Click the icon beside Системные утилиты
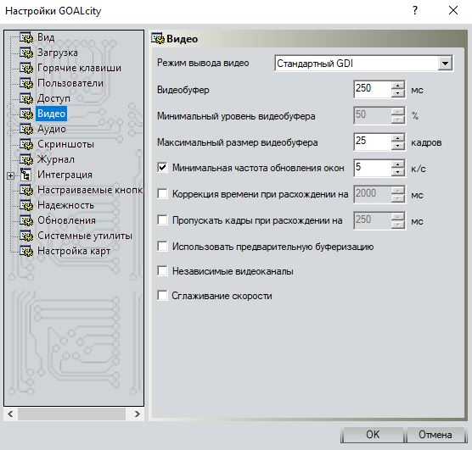 [x=26, y=236]
